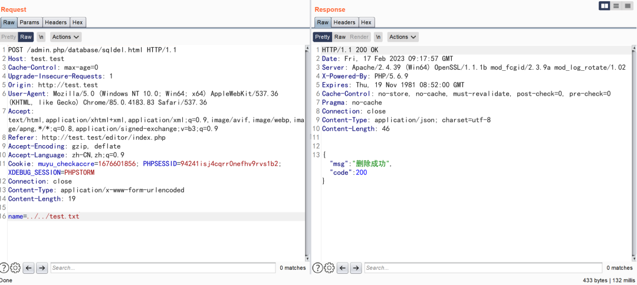Screen dimensions: 637x285
Task: Select Request Raw tab
Action: pos(9,22)
